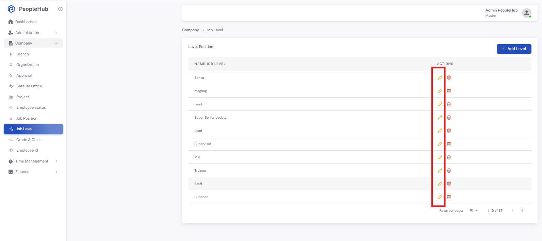Delete the Supervisor level with trash icon
Screen dimensions: 542x241
point(449,144)
